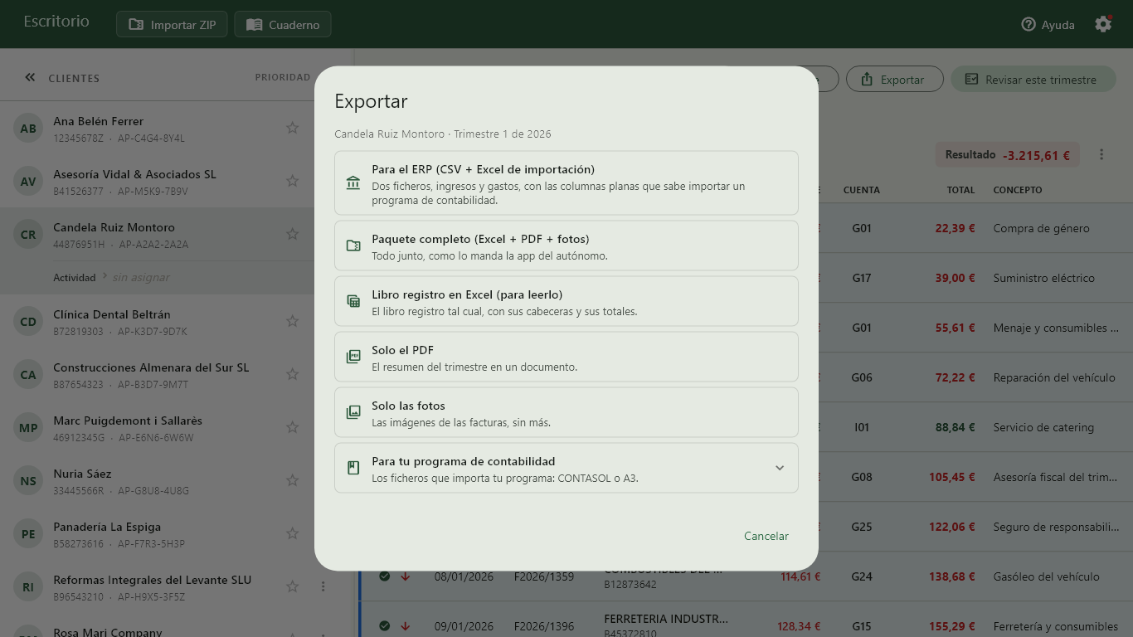Open Ayuda help

(x=1048, y=25)
